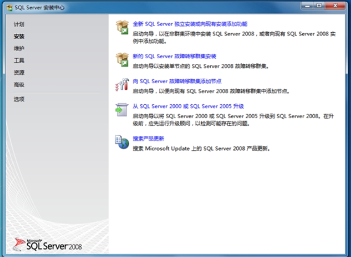Image resolution: width=351 pixels, height=257 pixels.
Task: Click the box icon beside the failover cluster installation link
Action: [122, 59]
